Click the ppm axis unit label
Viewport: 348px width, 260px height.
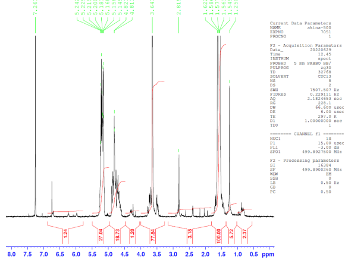tap(268, 255)
